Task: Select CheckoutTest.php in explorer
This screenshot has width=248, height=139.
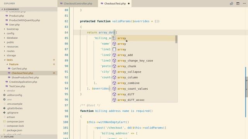Action: [22, 73]
